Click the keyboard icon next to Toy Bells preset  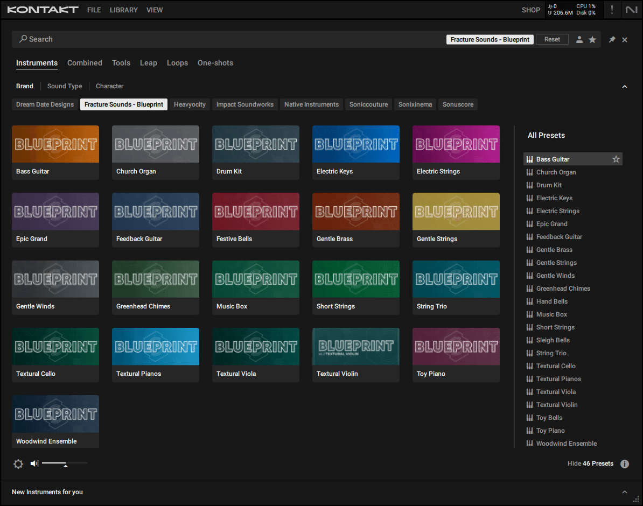point(529,417)
